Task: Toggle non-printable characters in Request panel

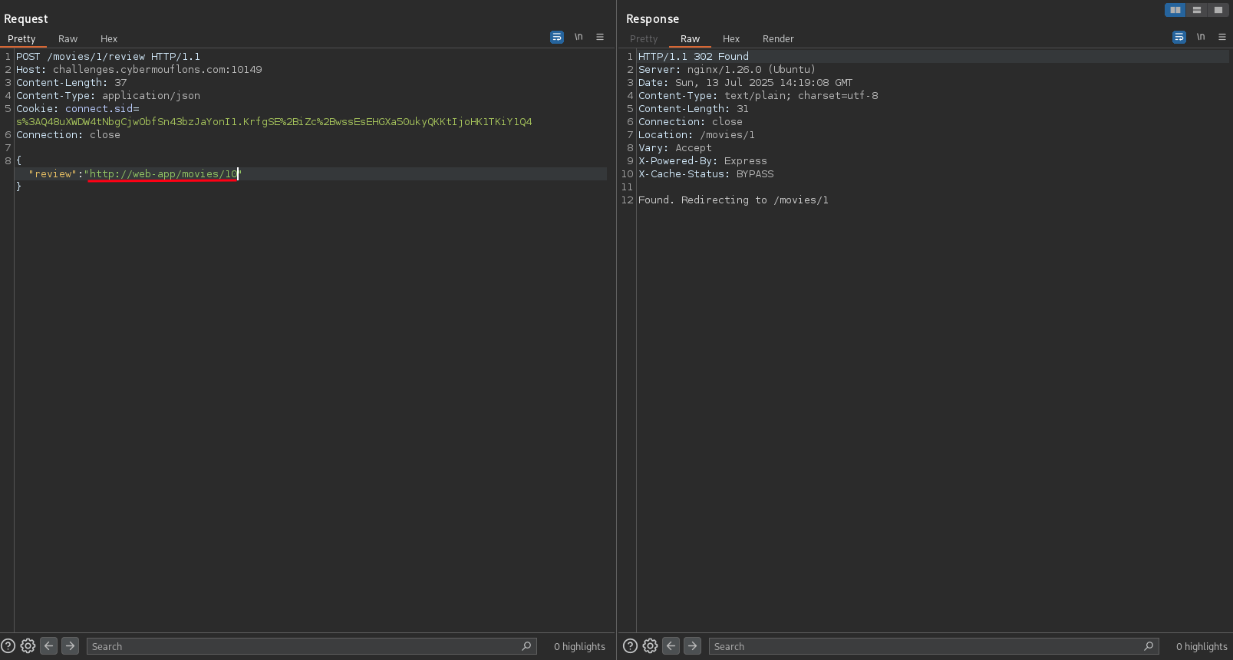Action: pyautogui.click(x=579, y=37)
